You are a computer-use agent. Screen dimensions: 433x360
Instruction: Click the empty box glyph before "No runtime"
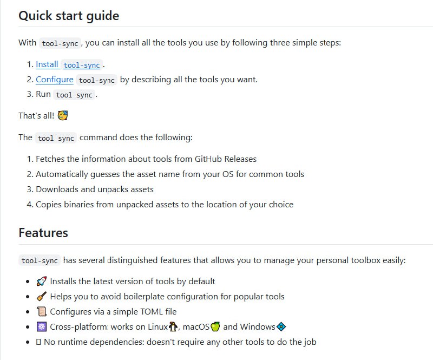(38, 342)
